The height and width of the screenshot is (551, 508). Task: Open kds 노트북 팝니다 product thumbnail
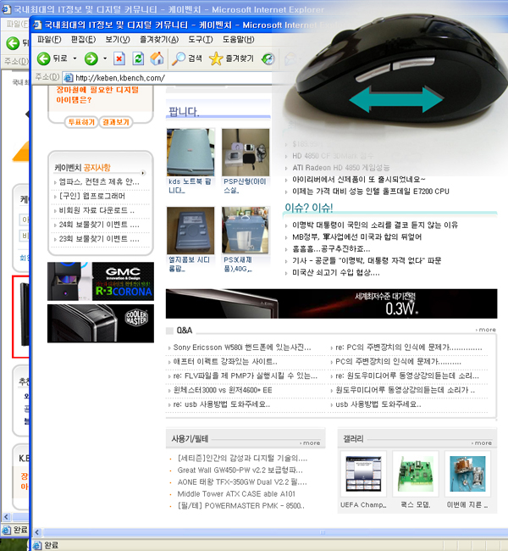point(190,152)
